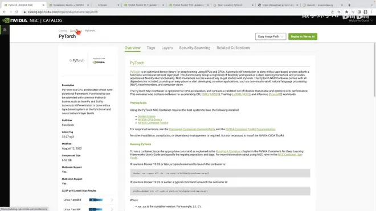Viewport: 376px width, 211px height.
Task: Expand the Welcome Guest account menu
Action: tap(361, 20)
